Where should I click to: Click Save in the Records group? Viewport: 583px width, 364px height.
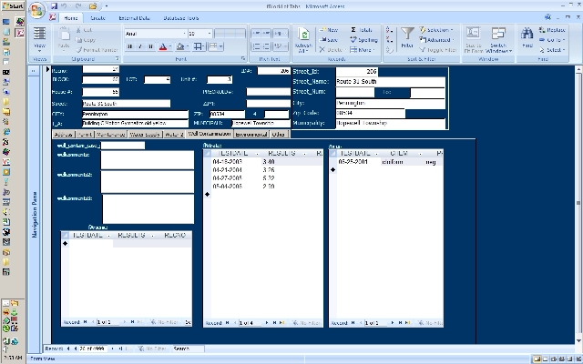[330, 40]
